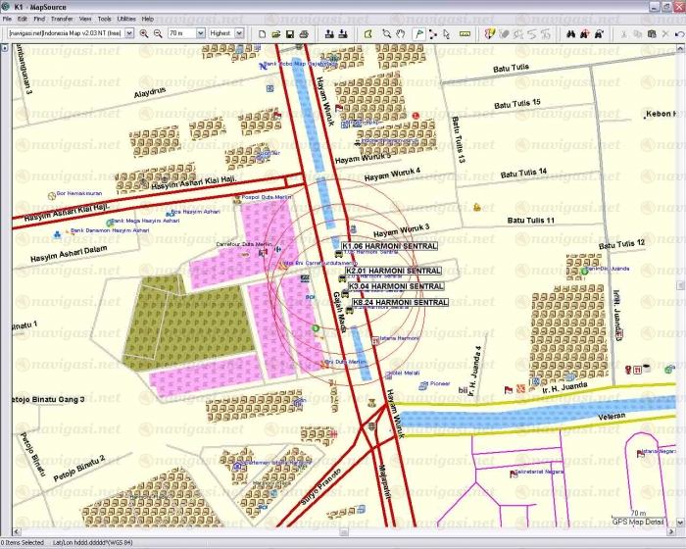Select the Waypoint flag tool
This screenshot has width=686, height=549.
416,33
